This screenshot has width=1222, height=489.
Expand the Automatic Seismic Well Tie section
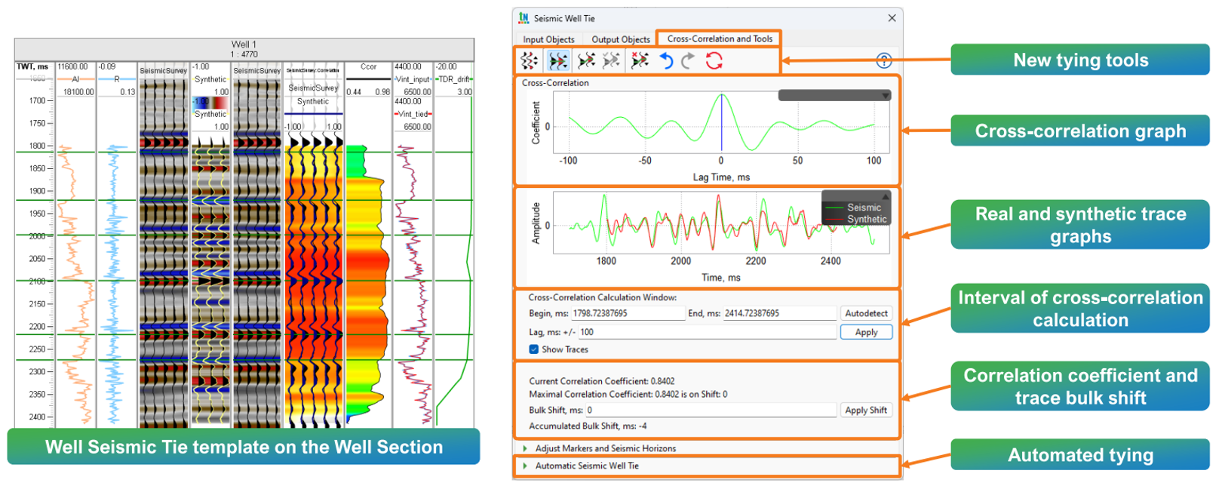point(525,466)
